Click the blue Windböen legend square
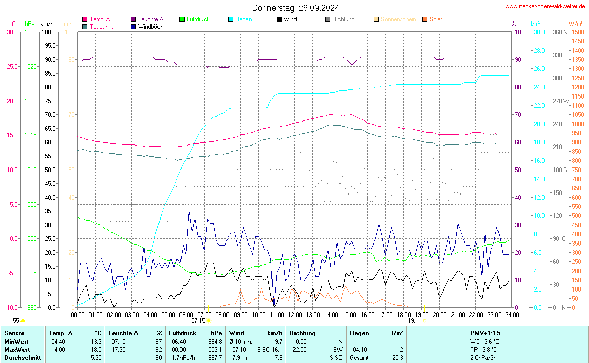Viewport: 589px width, 363px height. (133, 26)
